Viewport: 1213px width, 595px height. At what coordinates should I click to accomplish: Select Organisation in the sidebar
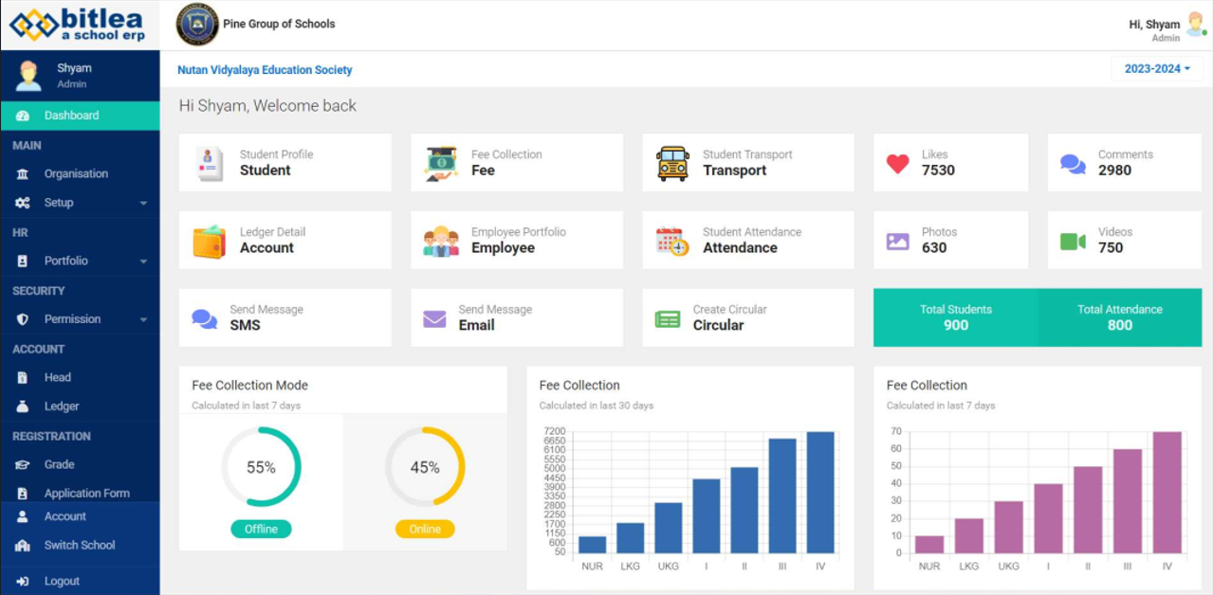pos(76,174)
